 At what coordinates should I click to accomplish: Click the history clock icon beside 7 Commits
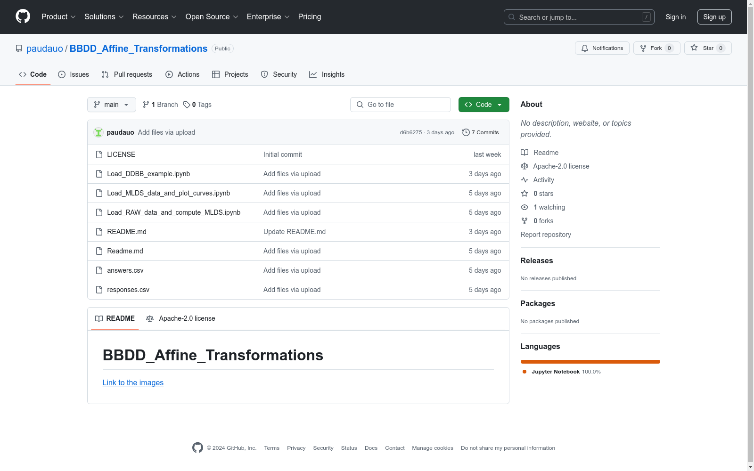coord(466,132)
